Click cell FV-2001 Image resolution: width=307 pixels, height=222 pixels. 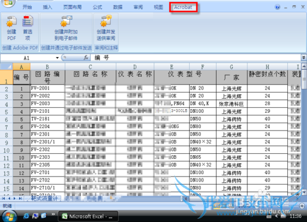tap(47, 88)
